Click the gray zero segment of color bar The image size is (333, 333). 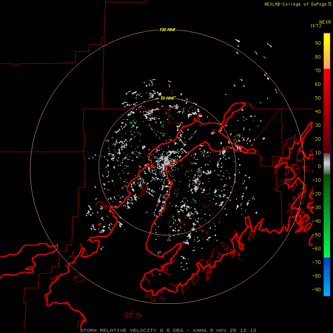[x=327, y=164]
